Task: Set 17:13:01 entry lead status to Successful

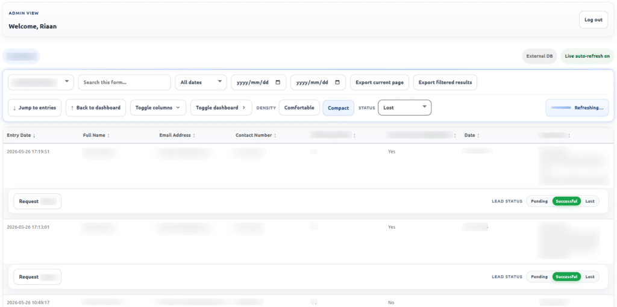Action: click(566, 277)
